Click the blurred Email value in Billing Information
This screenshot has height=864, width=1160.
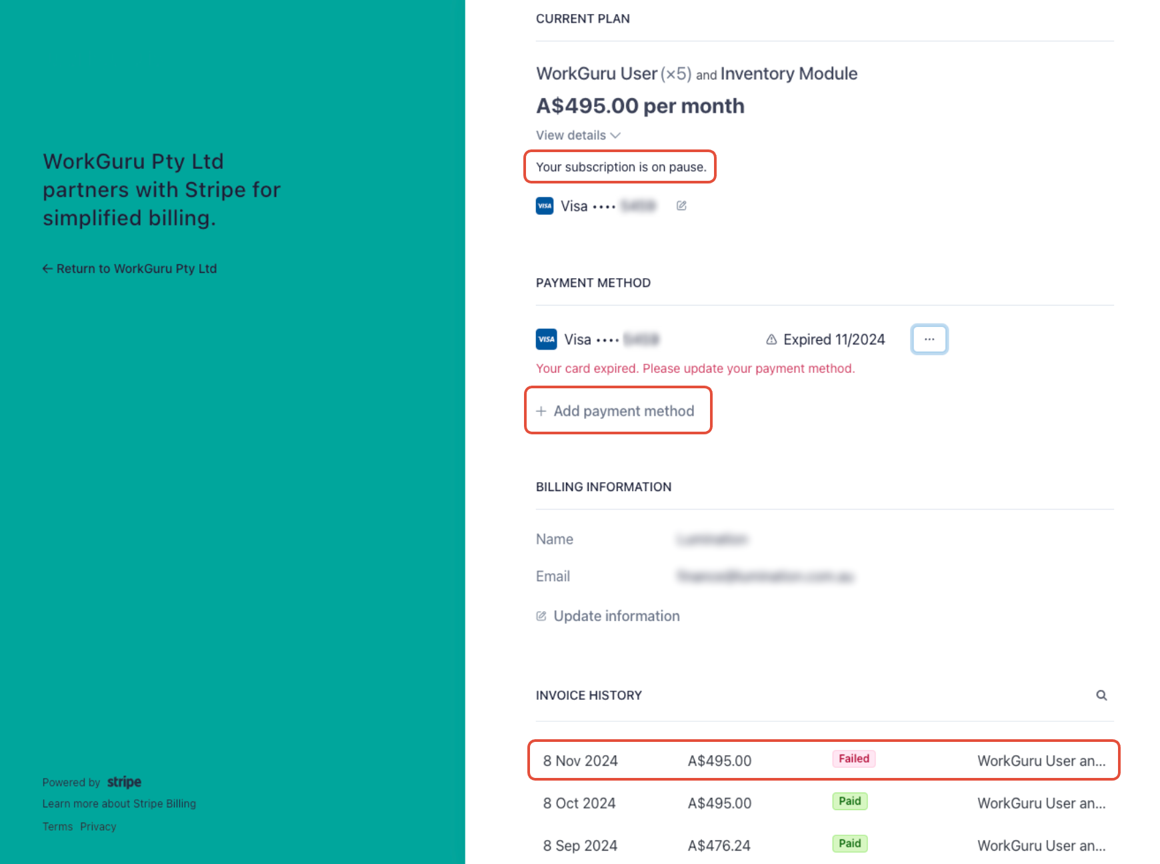point(765,576)
